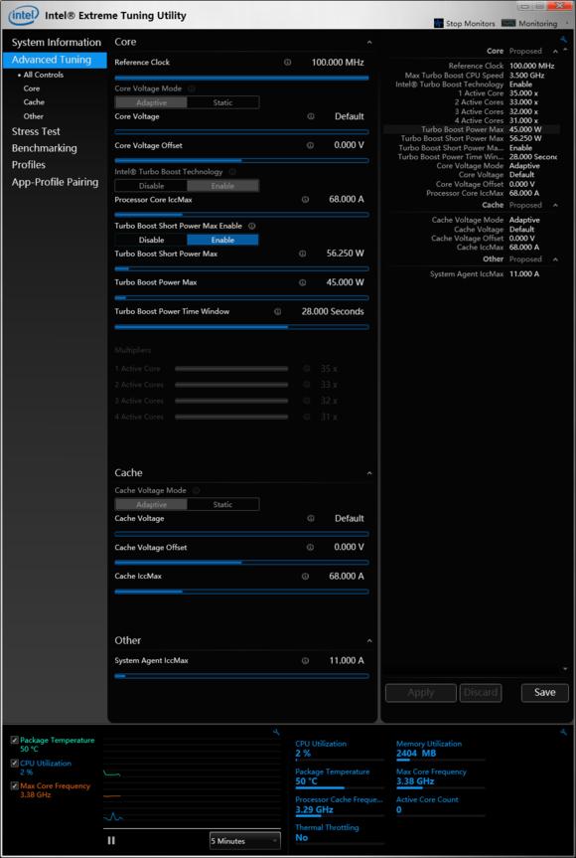This screenshot has width=576, height=858.
Task: Open the Benchmarking section
Action: [x=45, y=148]
